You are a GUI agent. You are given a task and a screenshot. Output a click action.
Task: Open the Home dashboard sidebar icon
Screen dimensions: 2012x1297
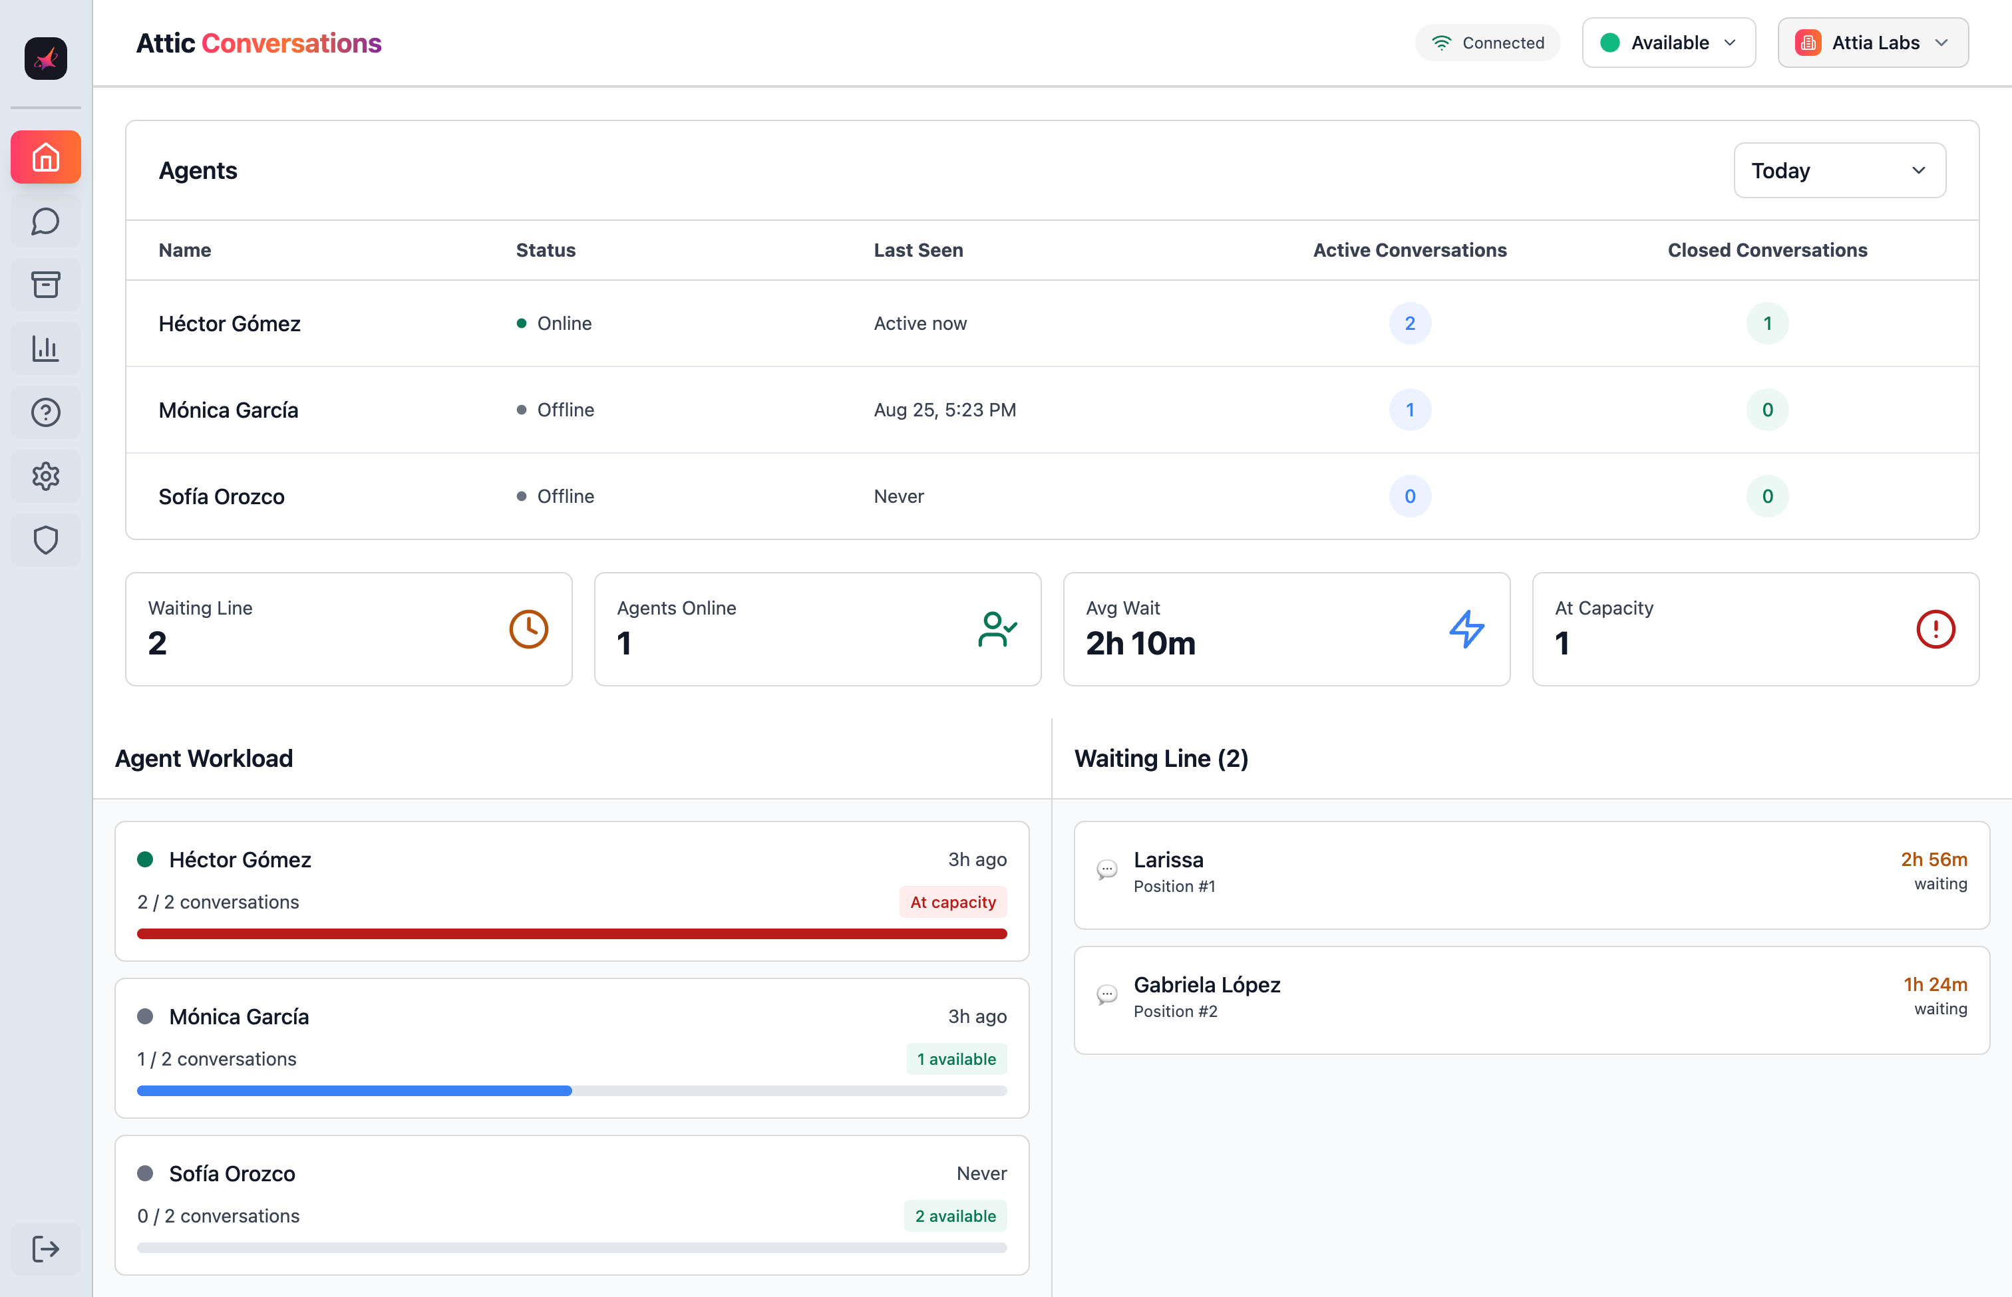click(x=45, y=158)
